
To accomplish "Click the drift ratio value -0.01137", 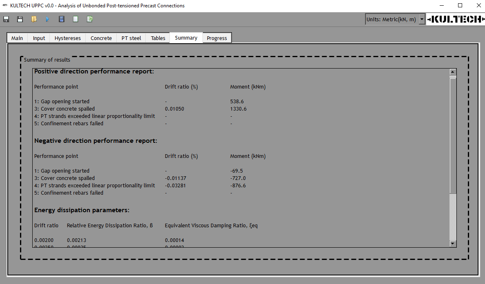I will (x=176, y=178).
